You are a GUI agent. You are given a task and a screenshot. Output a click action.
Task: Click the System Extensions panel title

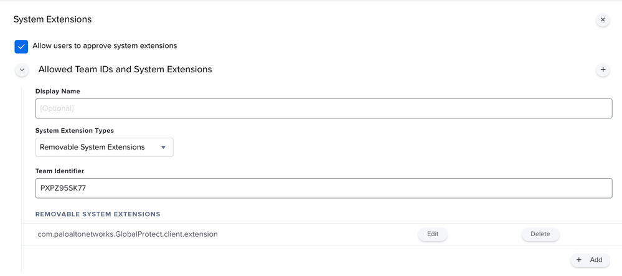52,19
